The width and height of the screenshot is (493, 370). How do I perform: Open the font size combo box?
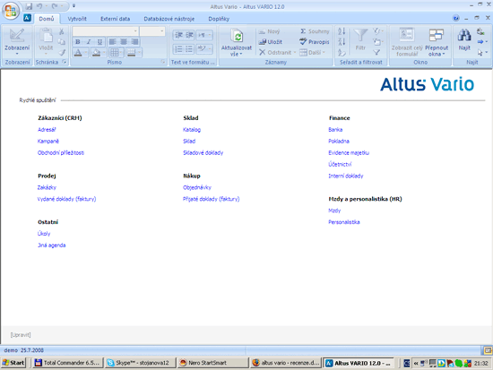152,31
